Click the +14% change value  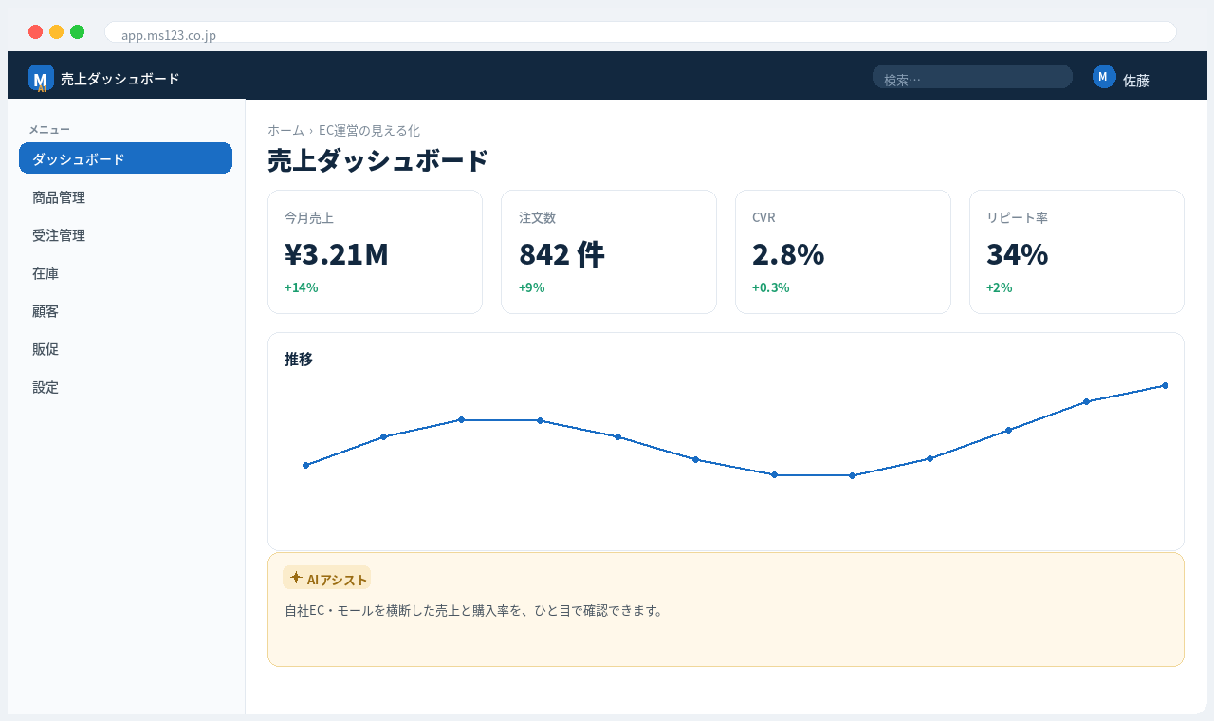point(301,287)
